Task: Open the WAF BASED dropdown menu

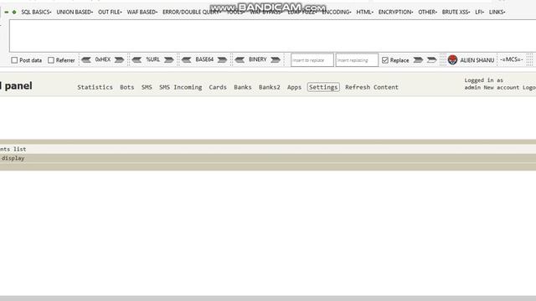Action: coord(142,12)
